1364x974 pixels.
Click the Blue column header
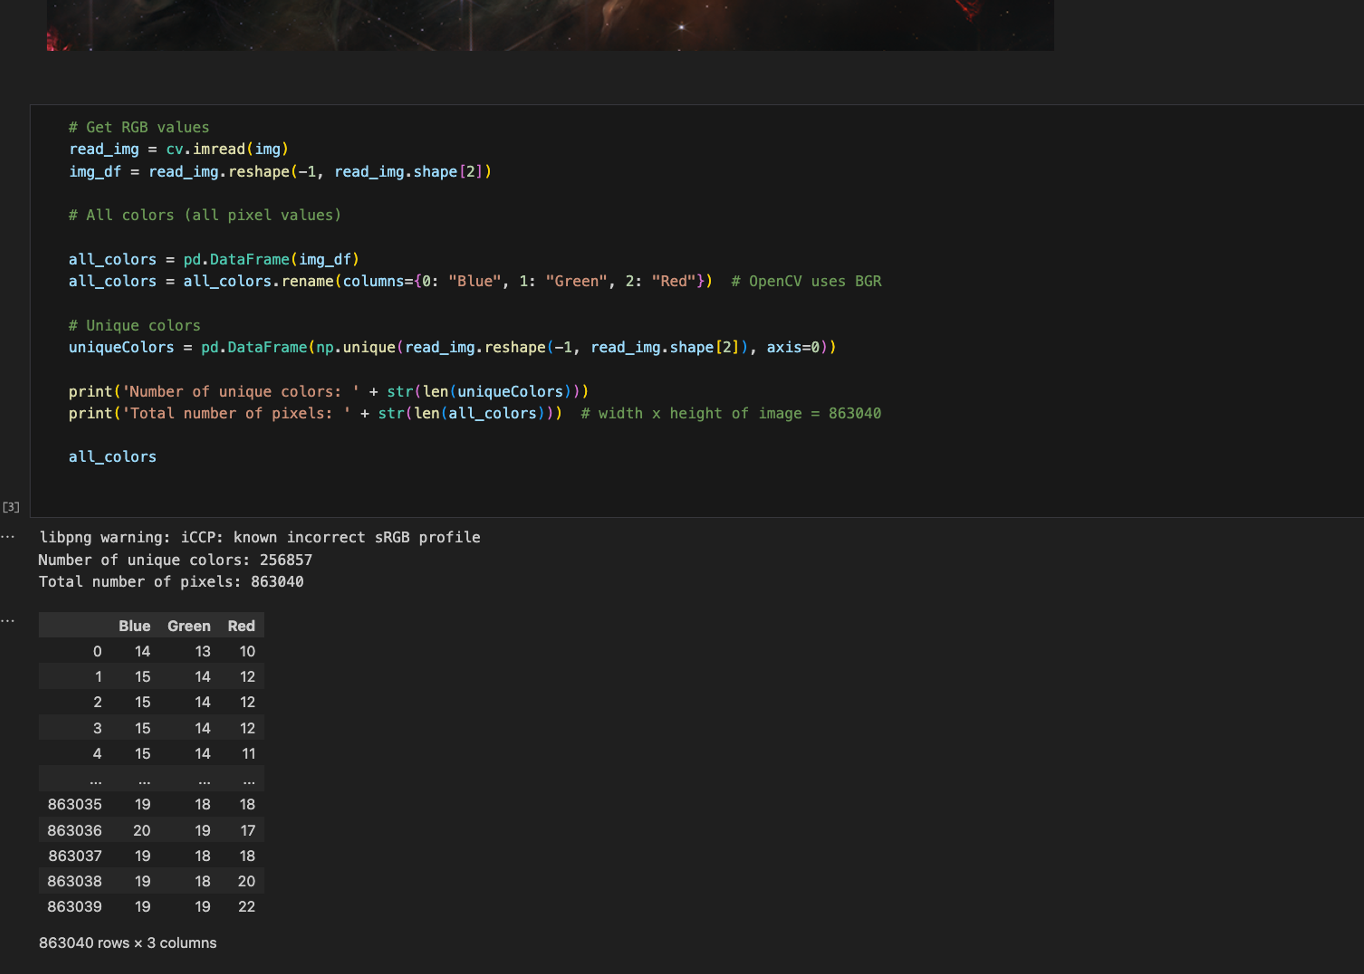click(x=134, y=625)
